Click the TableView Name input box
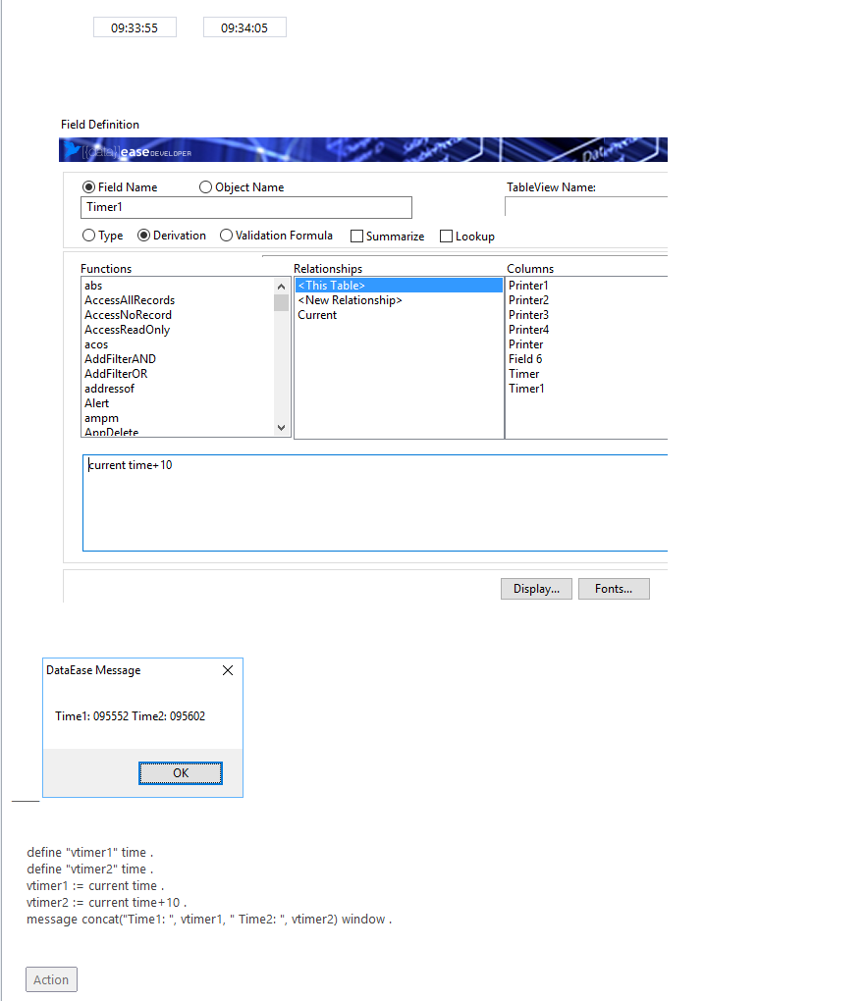The width and height of the screenshot is (866, 1001). [x=586, y=207]
